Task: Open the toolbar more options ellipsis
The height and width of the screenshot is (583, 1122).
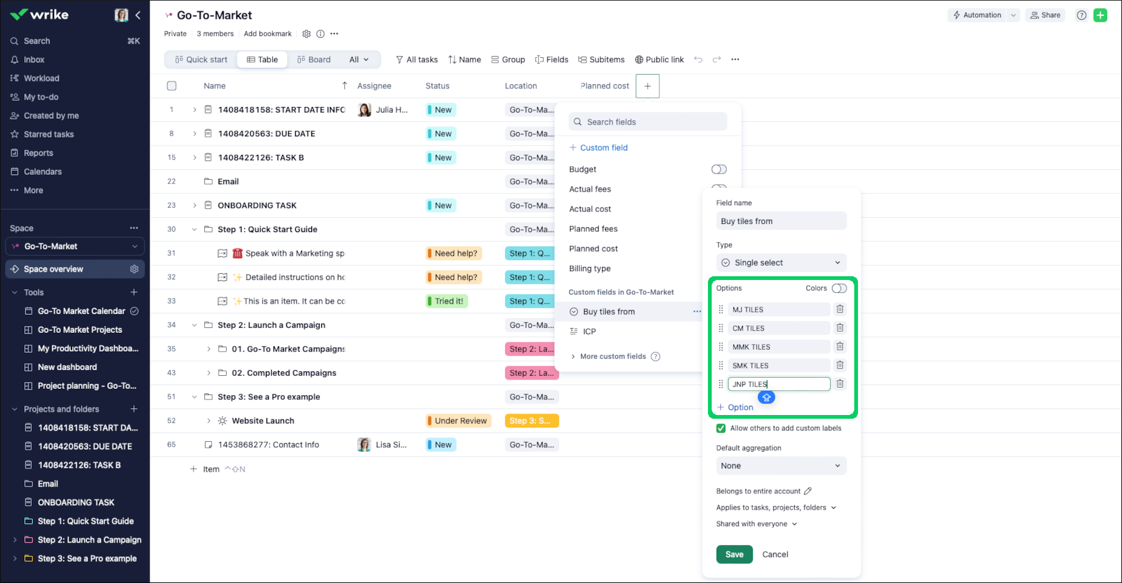Action: click(x=735, y=60)
